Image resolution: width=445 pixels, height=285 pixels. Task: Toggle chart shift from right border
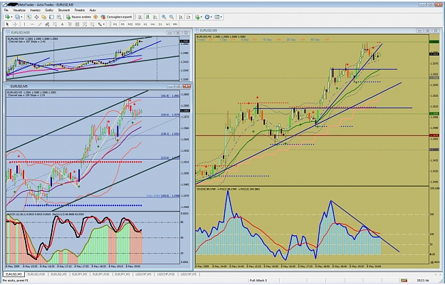(x=188, y=17)
